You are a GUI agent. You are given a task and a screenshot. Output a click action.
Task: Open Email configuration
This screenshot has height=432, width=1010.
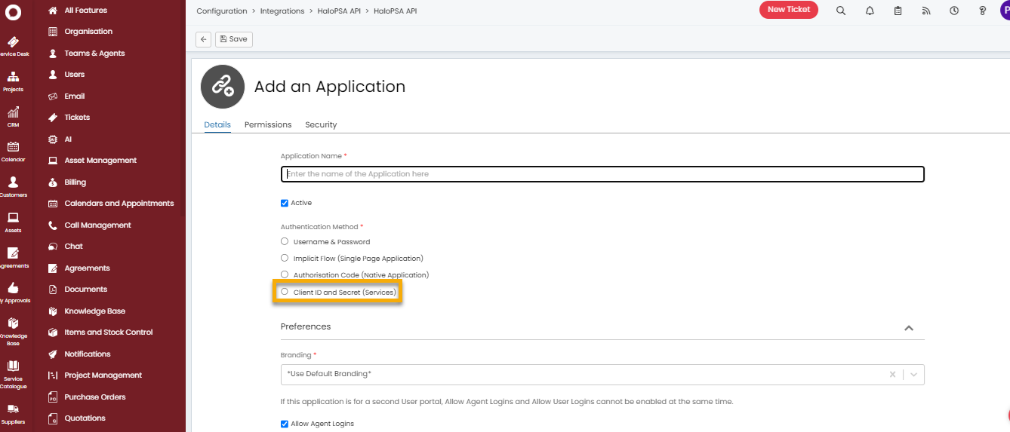click(75, 97)
